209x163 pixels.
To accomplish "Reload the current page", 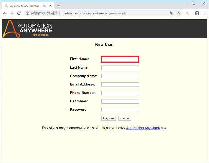I will click(x=19, y=13).
